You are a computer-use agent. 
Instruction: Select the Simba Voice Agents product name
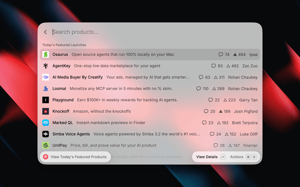point(71,134)
